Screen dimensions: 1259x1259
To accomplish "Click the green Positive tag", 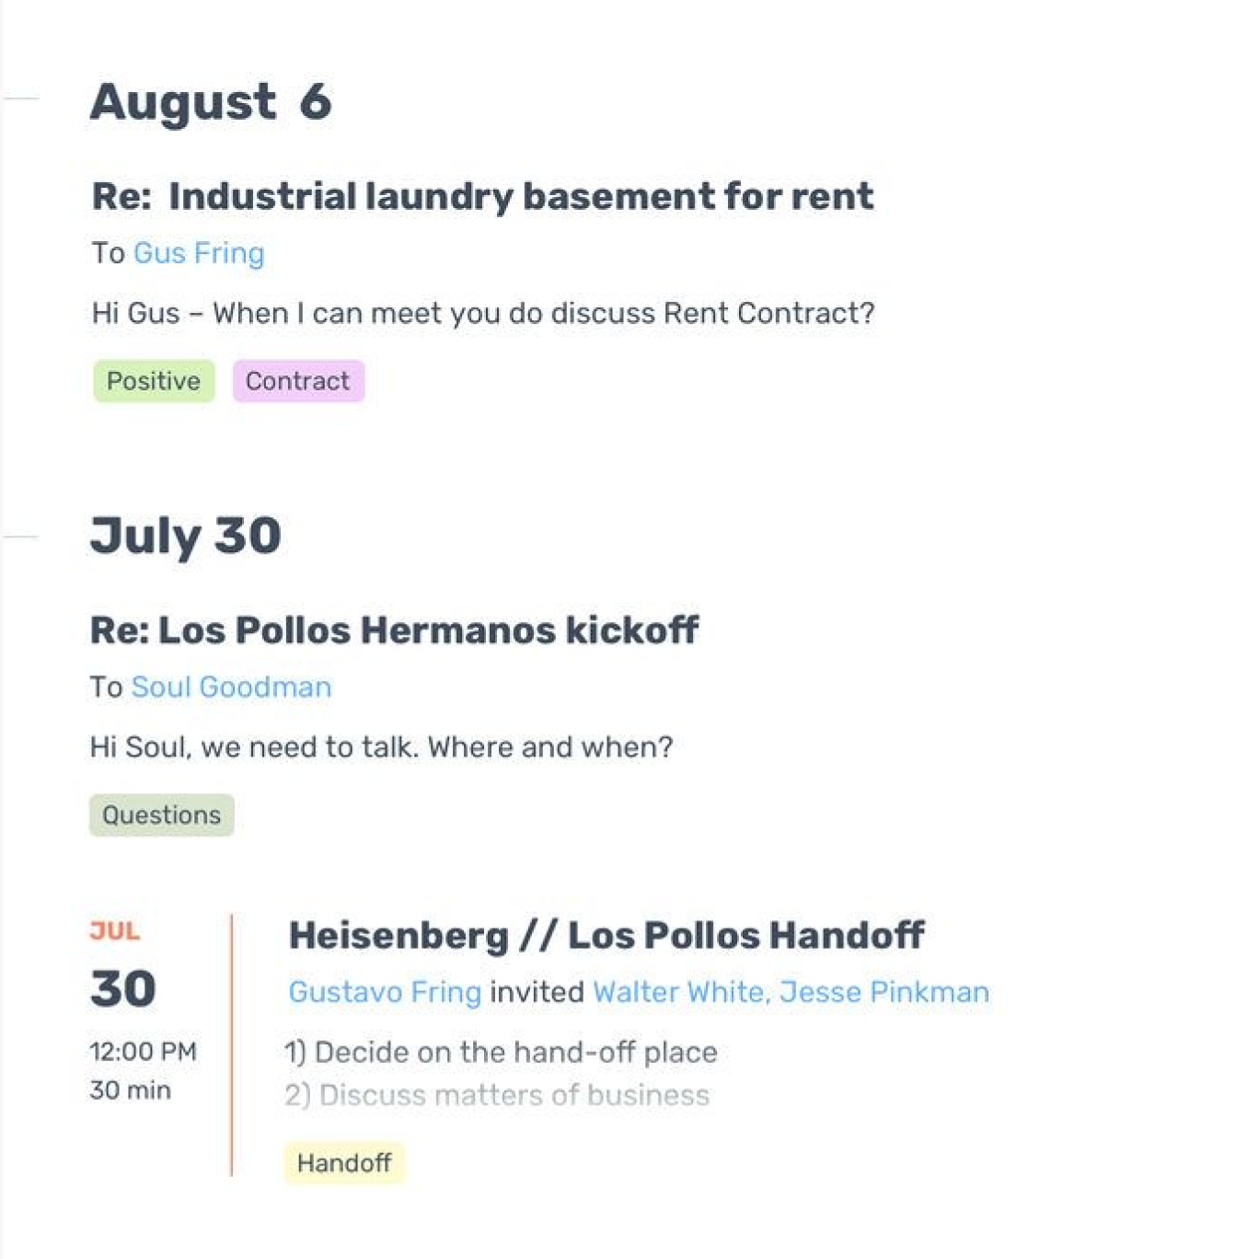I will click(154, 381).
